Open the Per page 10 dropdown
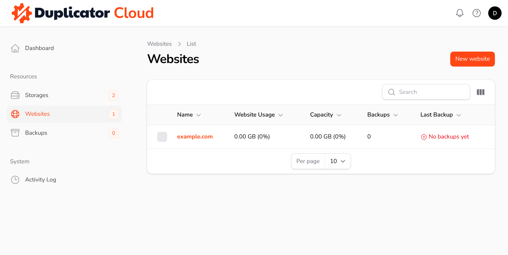The width and height of the screenshot is (508, 255). [x=337, y=161]
